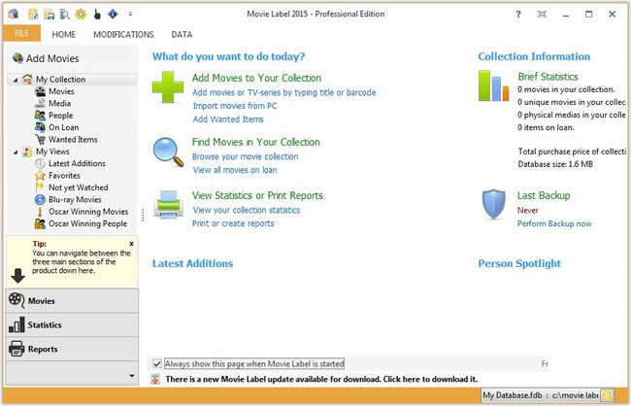Click Print or create reports link
This screenshot has height=406, width=631.
coord(233,223)
